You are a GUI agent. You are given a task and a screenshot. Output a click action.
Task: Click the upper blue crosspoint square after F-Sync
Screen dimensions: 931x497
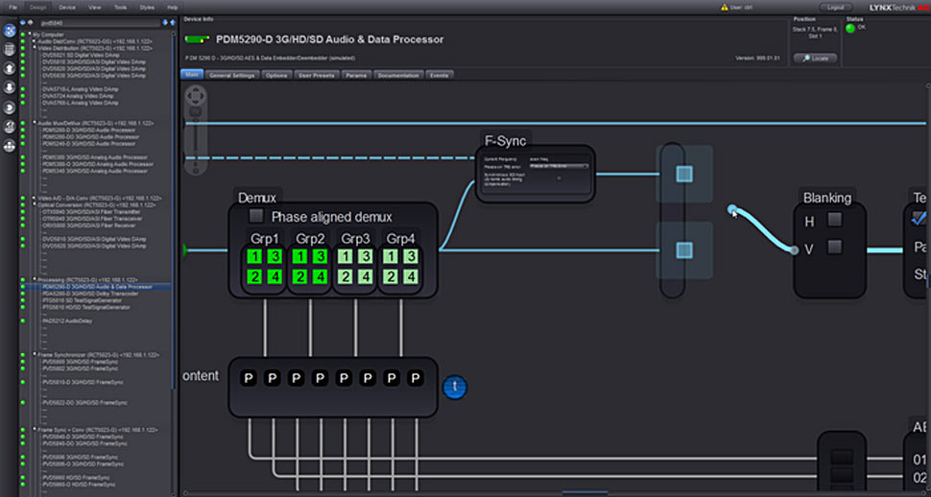(x=684, y=174)
